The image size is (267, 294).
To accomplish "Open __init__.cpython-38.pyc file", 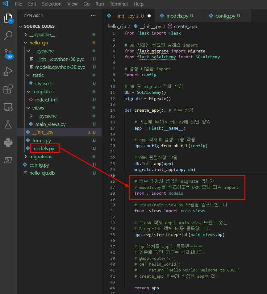I will click(59, 59).
